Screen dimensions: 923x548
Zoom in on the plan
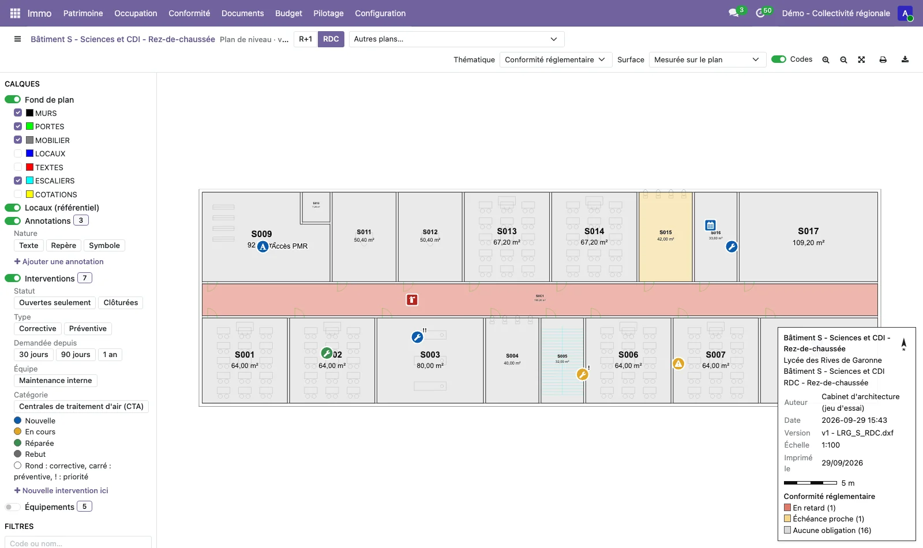click(x=826, y=59)
